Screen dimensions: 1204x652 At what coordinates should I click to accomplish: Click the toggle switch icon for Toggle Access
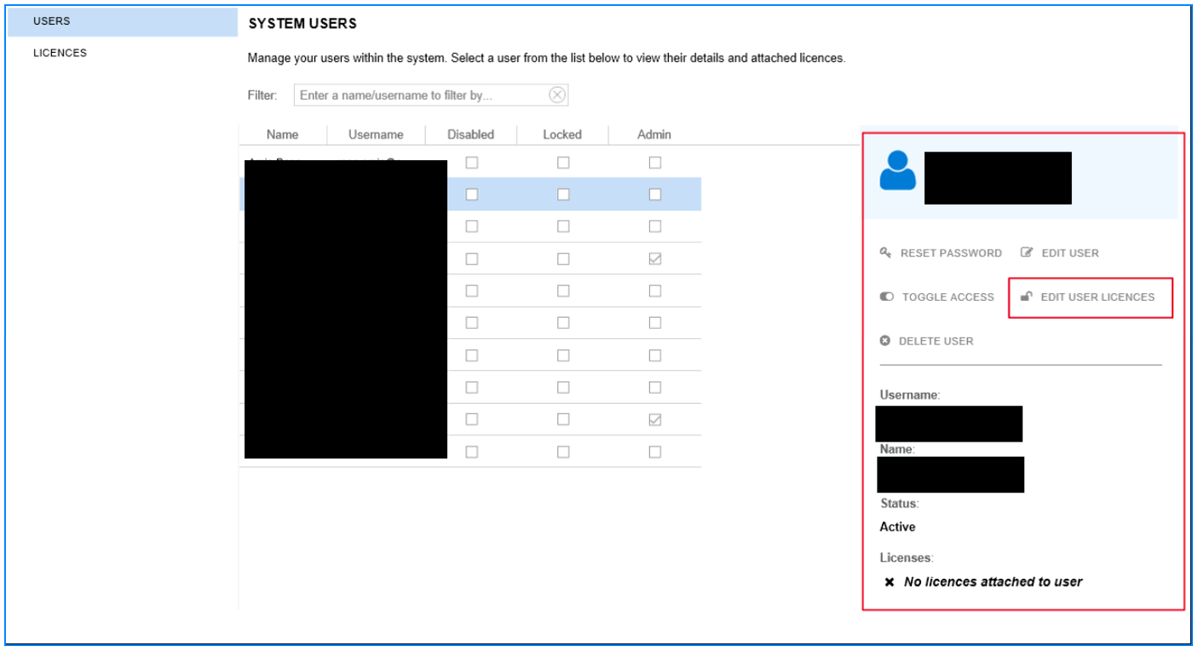pyautogui.click(x=887, y=297)
